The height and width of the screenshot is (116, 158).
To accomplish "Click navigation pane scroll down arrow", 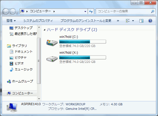I will coord(39,99).
